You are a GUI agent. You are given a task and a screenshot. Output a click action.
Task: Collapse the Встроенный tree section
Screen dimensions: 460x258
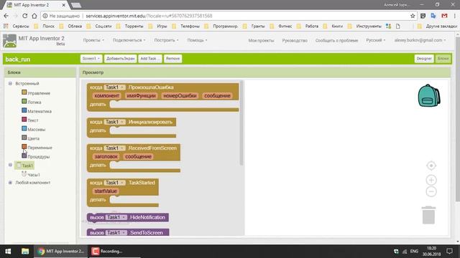10,83
